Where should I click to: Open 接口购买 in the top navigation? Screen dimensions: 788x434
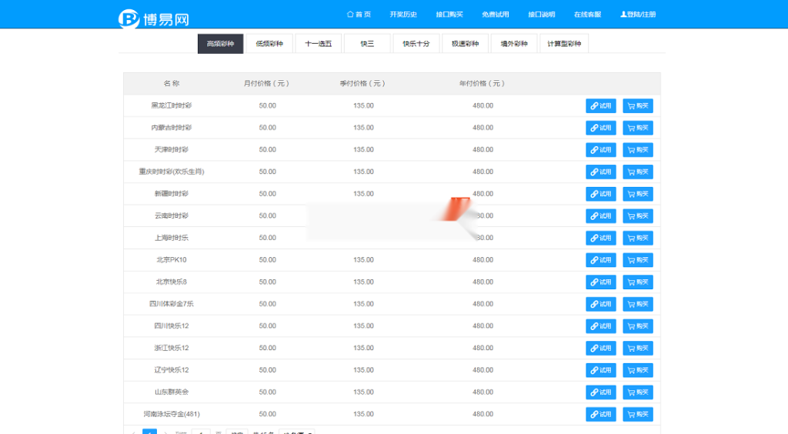[x=449, y=15]
